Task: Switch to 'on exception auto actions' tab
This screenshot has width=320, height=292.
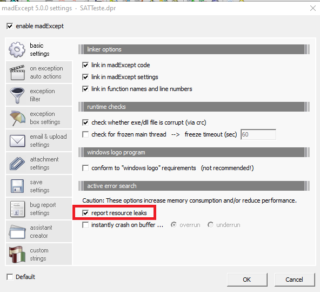Action: click(x=46, y=73)
